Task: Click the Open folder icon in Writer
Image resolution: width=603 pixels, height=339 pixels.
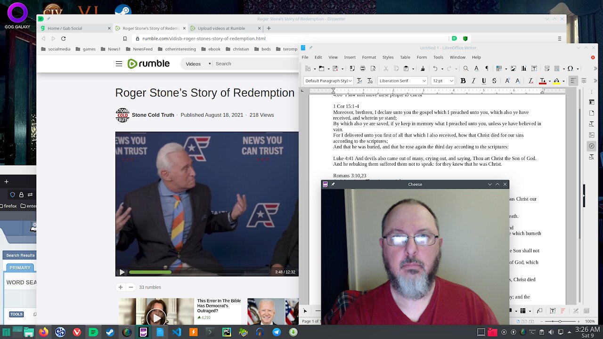Action: [321, 69]
